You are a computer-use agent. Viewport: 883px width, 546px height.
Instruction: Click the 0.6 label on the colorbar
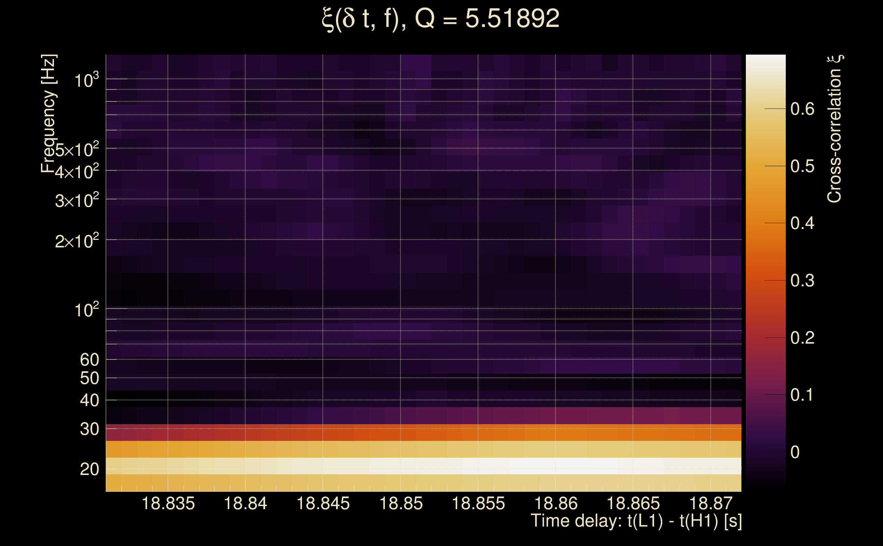(802, 109)
